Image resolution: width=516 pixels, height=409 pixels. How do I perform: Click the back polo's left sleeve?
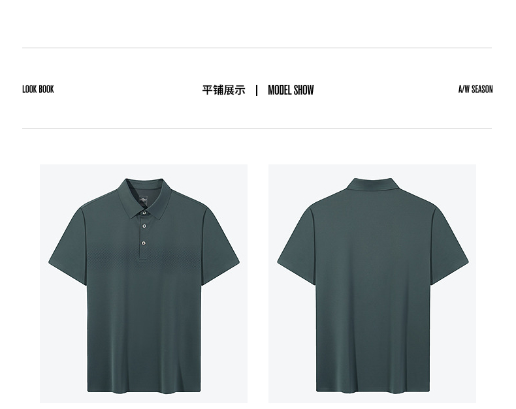tap(296, 245)
